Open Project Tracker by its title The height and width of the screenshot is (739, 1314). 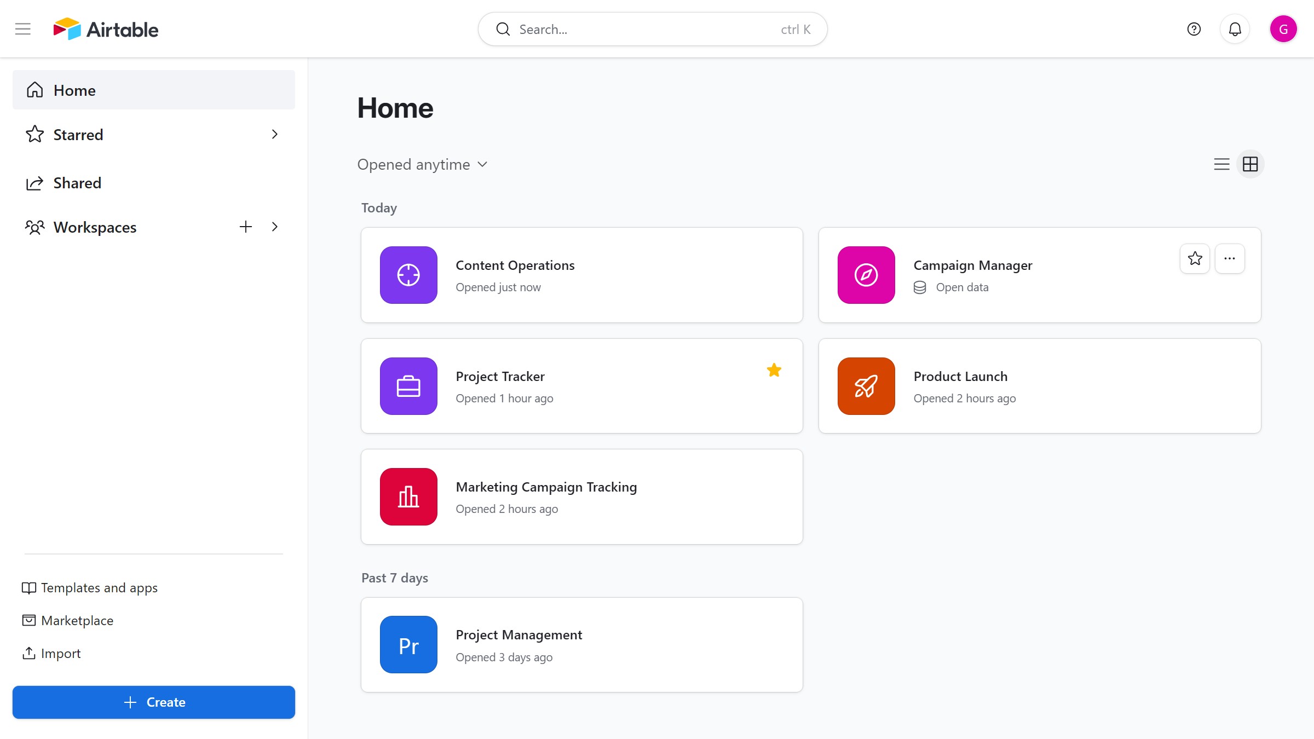tap(500, 376)
